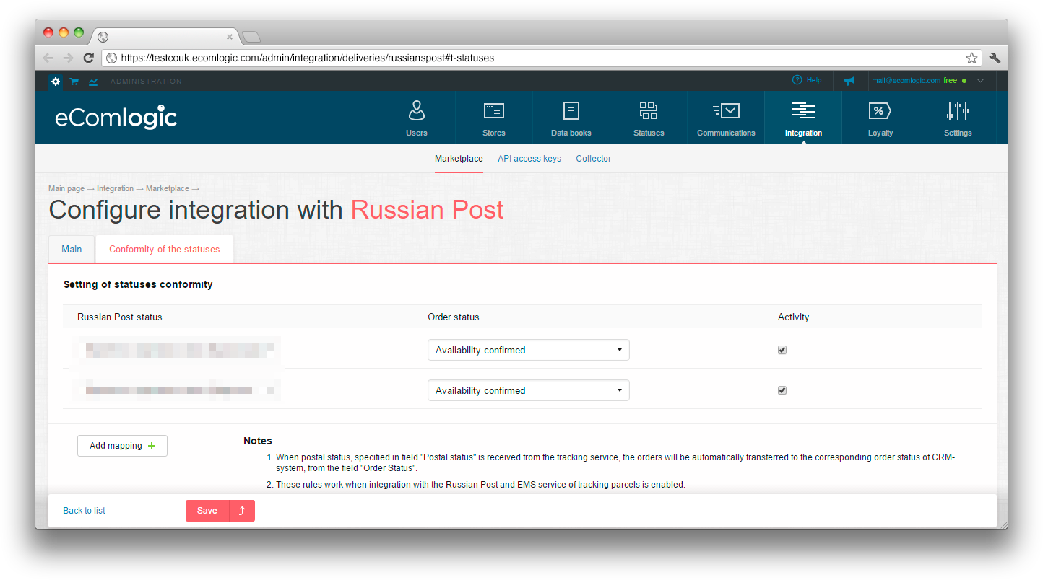The image size is (1043, 580).
Task: Open API access keys submenu
Action: (x=529, y=159)
